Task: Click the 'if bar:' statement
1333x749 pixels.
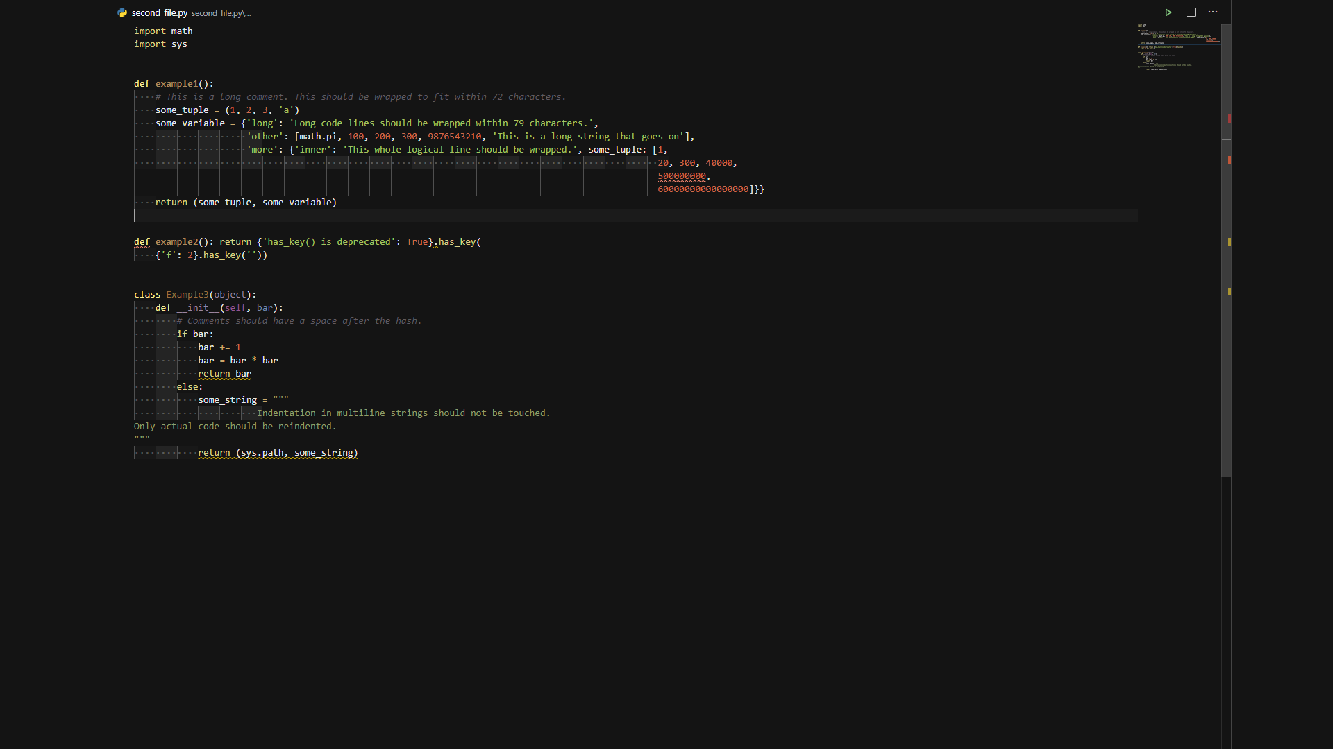Action: 195,334
